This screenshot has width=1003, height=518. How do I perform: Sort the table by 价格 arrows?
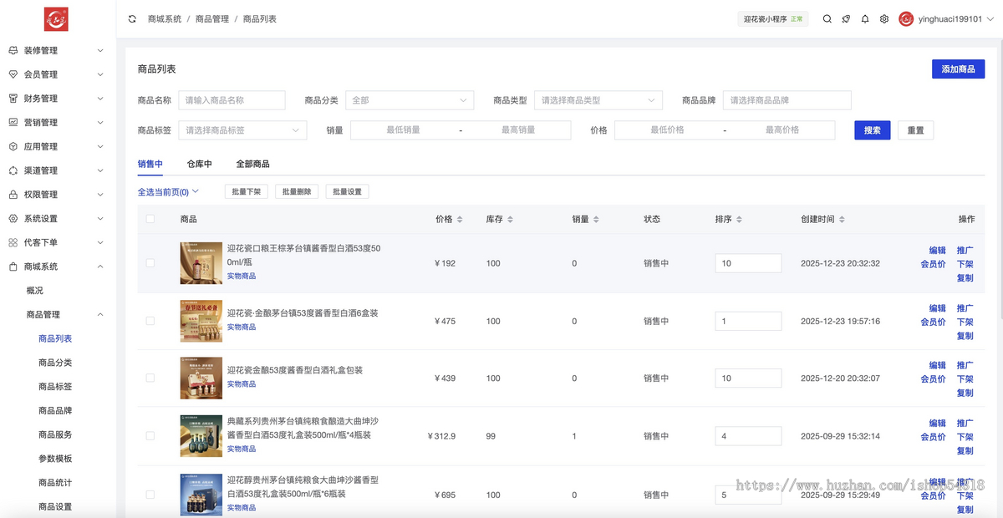pos(460,219)
